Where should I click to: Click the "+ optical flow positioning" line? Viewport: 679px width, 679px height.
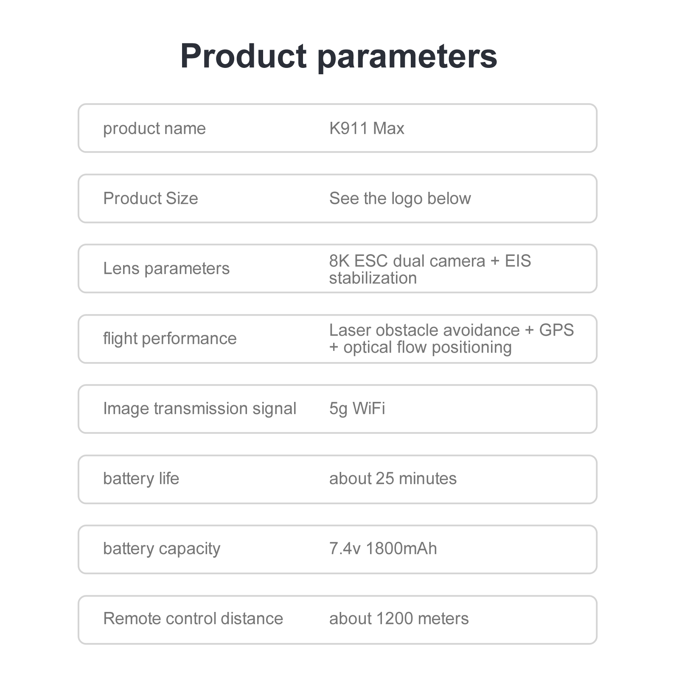tap(421, 347)
